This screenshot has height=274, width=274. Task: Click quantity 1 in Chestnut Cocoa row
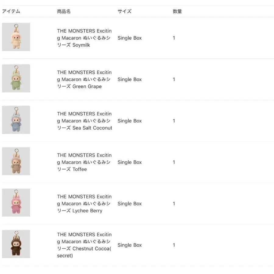click(174, 245)
